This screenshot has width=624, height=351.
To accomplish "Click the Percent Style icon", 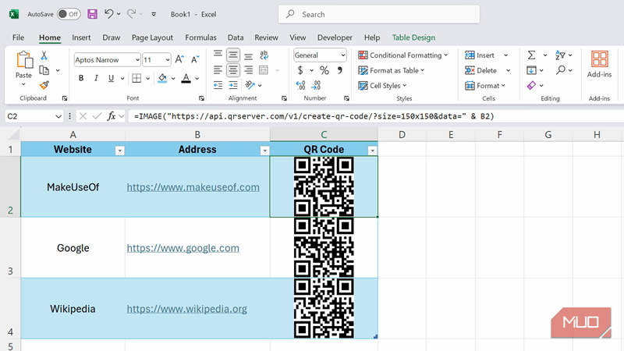I will (x=324, y=70).
